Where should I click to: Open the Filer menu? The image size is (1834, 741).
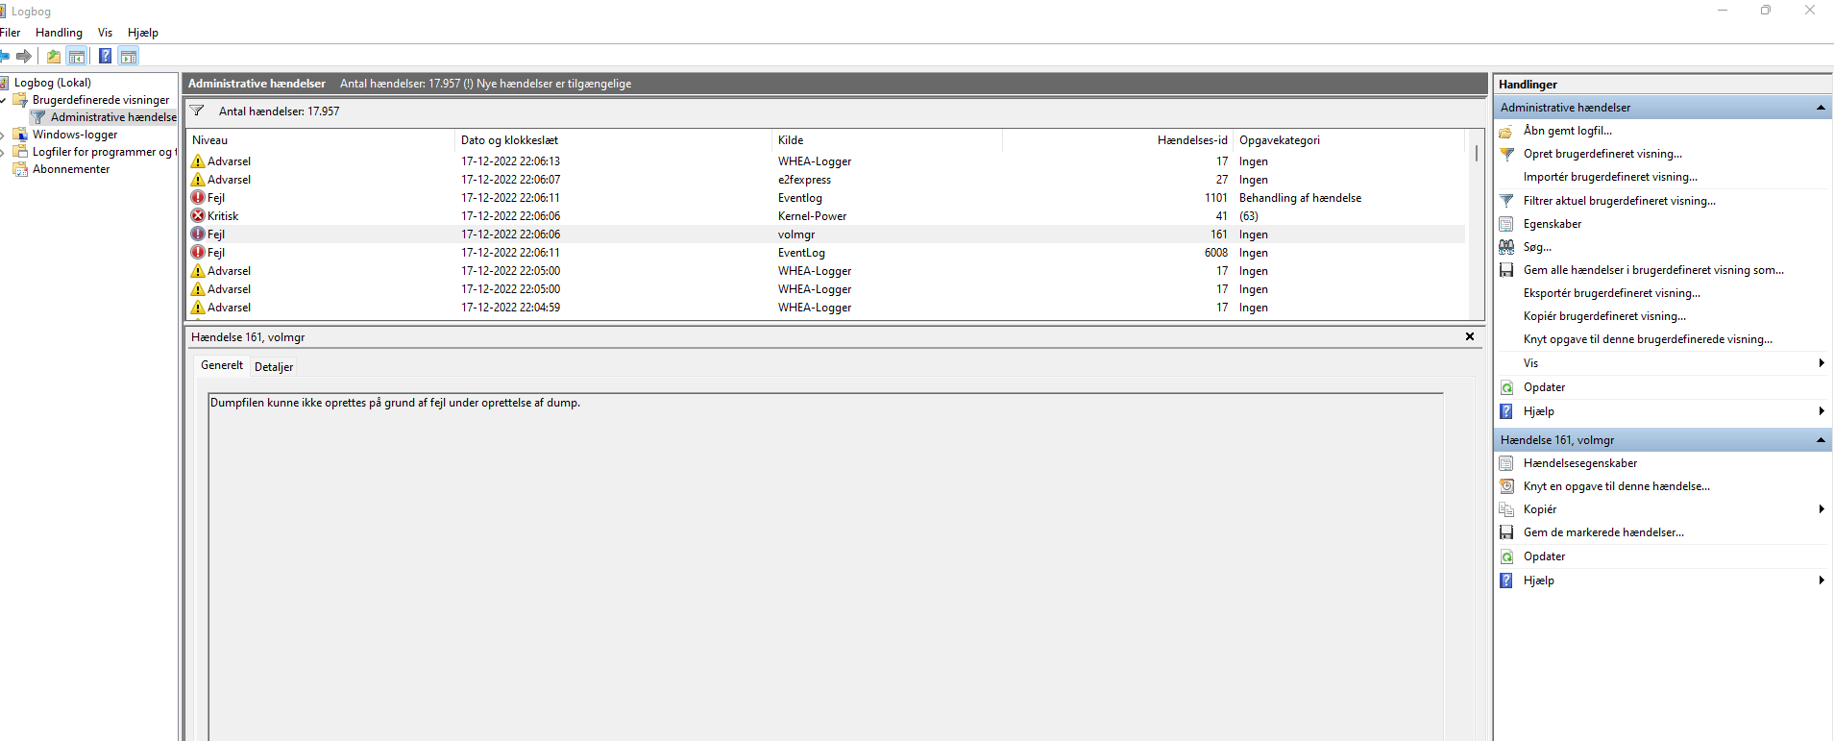[x=10, y=33]
